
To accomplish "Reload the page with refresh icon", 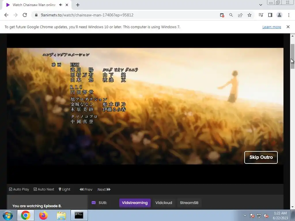I will coord(25,15).
